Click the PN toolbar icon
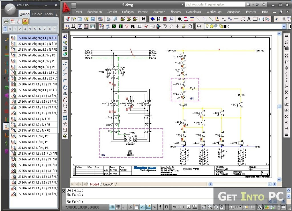The width and height of the screenshot is (292, 211). pyautogui.click(x=133, y=26)
